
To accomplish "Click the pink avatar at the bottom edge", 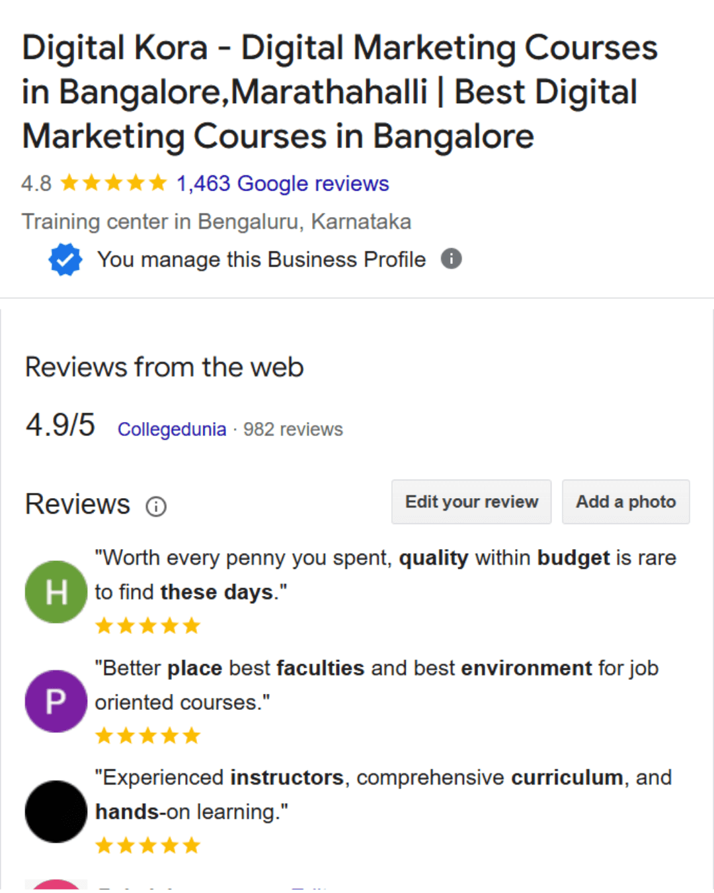I will pos(56,884).
